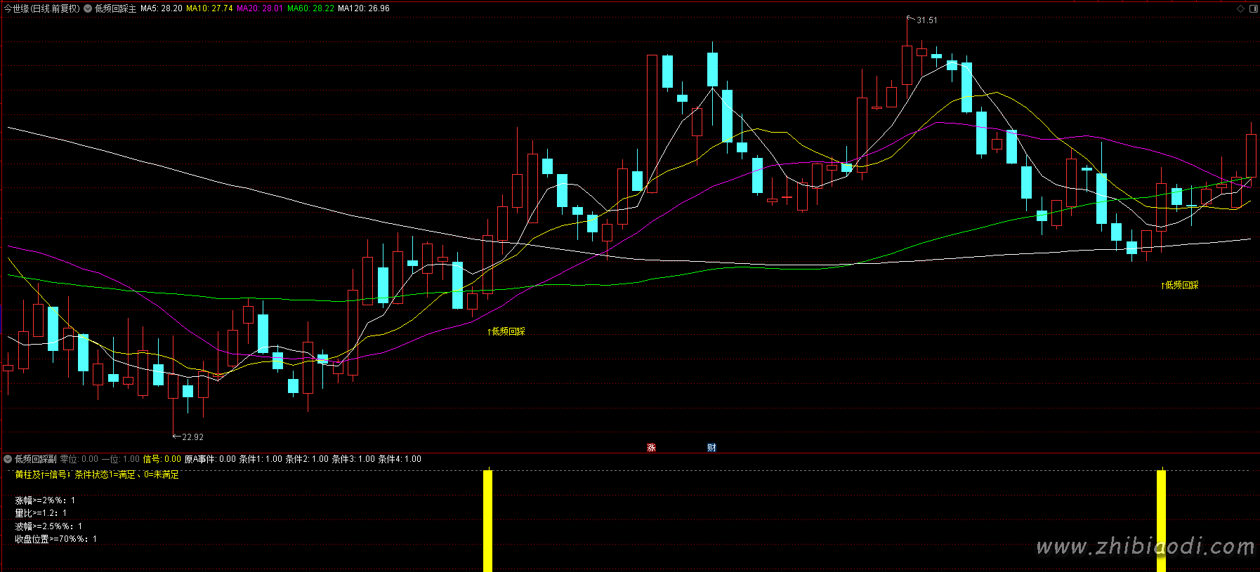Click the 条件1: 1.00 readout
The image size is (1260, 572).
point(261,459)
